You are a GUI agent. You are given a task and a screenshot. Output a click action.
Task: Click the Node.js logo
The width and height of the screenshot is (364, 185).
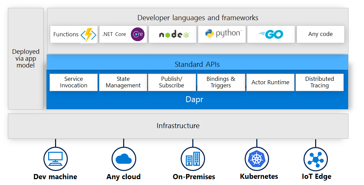point(174,35)
